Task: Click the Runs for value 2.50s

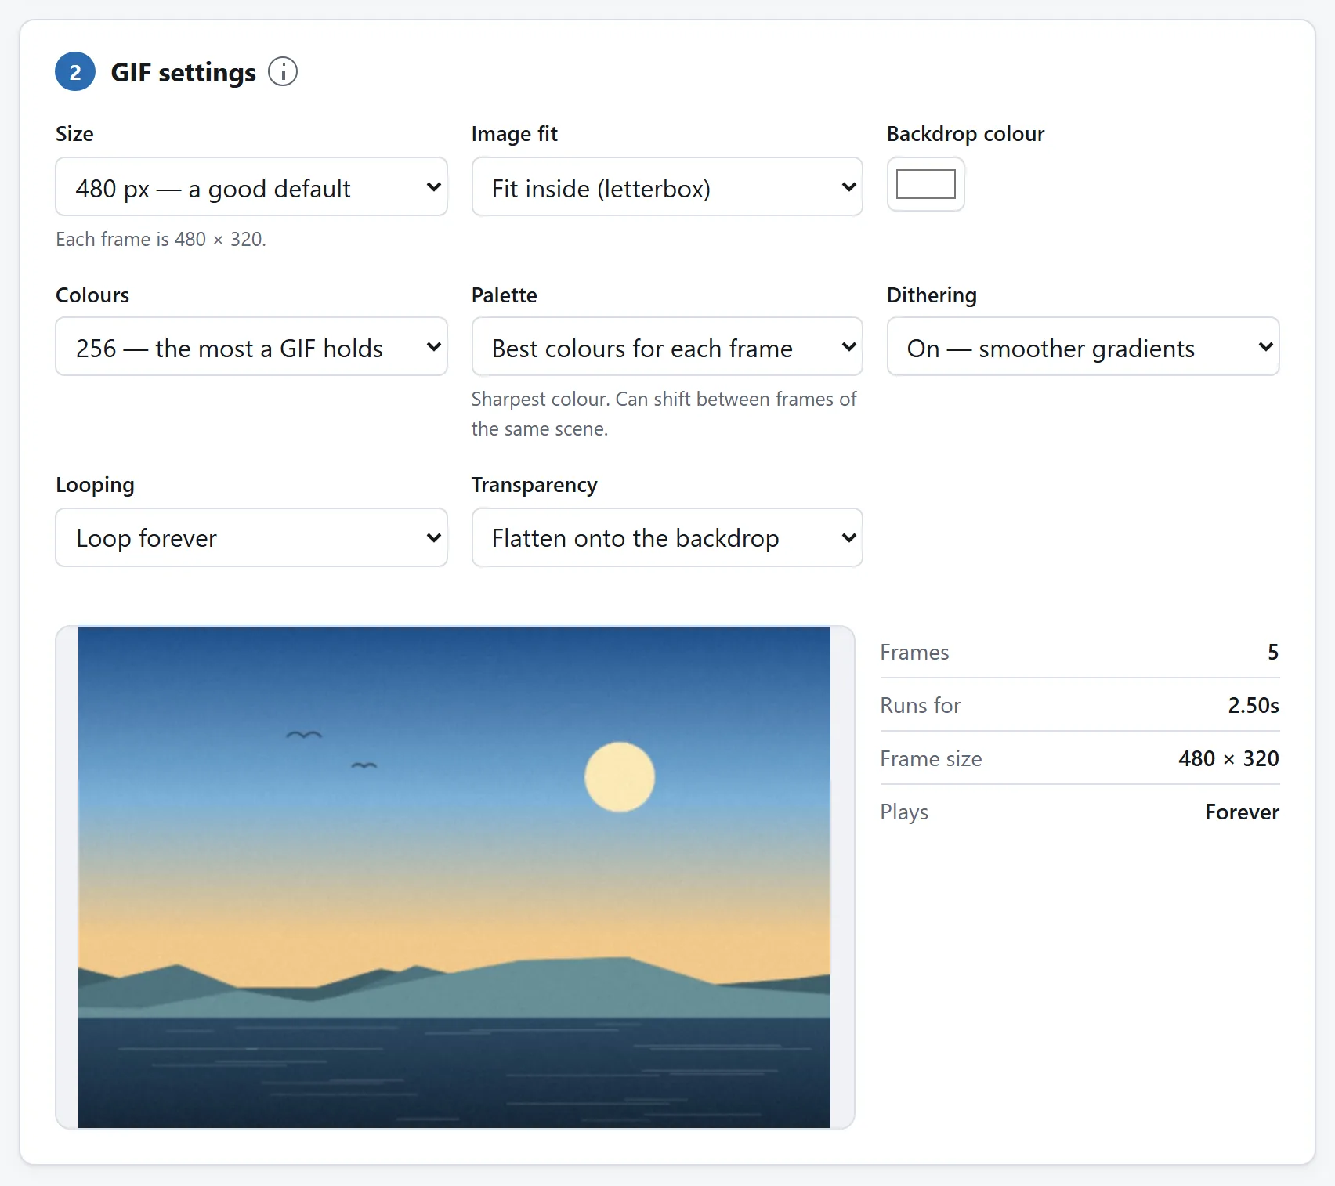Action: (x=1254, y=705)
